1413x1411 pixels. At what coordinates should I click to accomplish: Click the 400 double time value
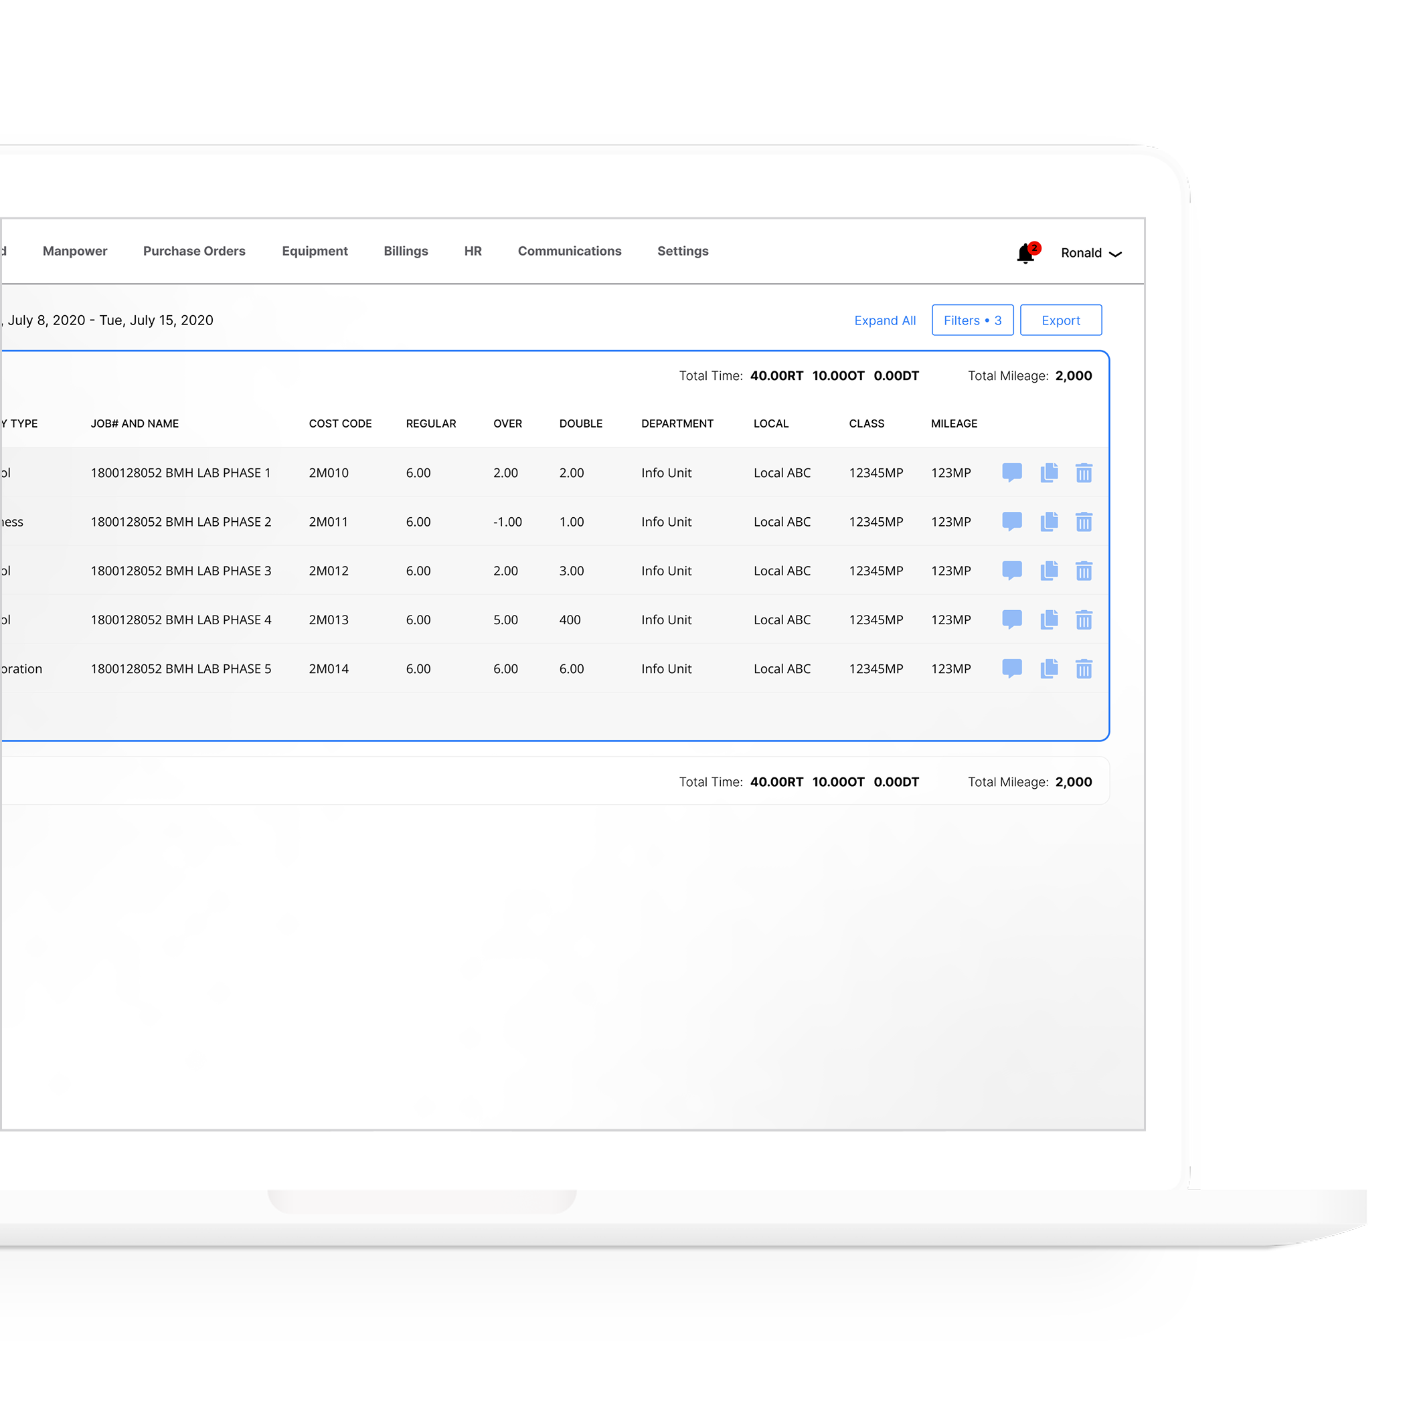(x=570, y=620)
